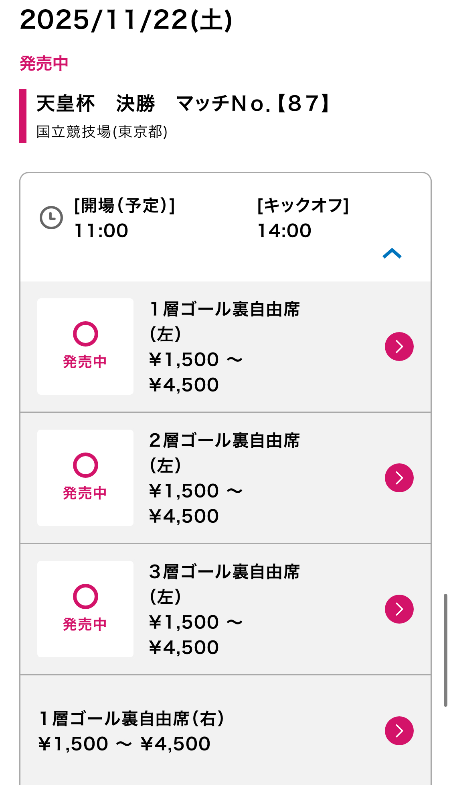Click the 発売中 label in the 1層(左) status box
This screenshot has height=785, width=451.
85,362
